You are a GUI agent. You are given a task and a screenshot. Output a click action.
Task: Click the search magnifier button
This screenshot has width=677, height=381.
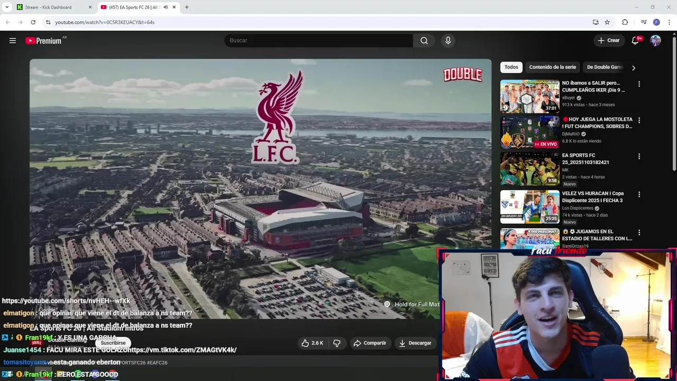click(424, 41)
